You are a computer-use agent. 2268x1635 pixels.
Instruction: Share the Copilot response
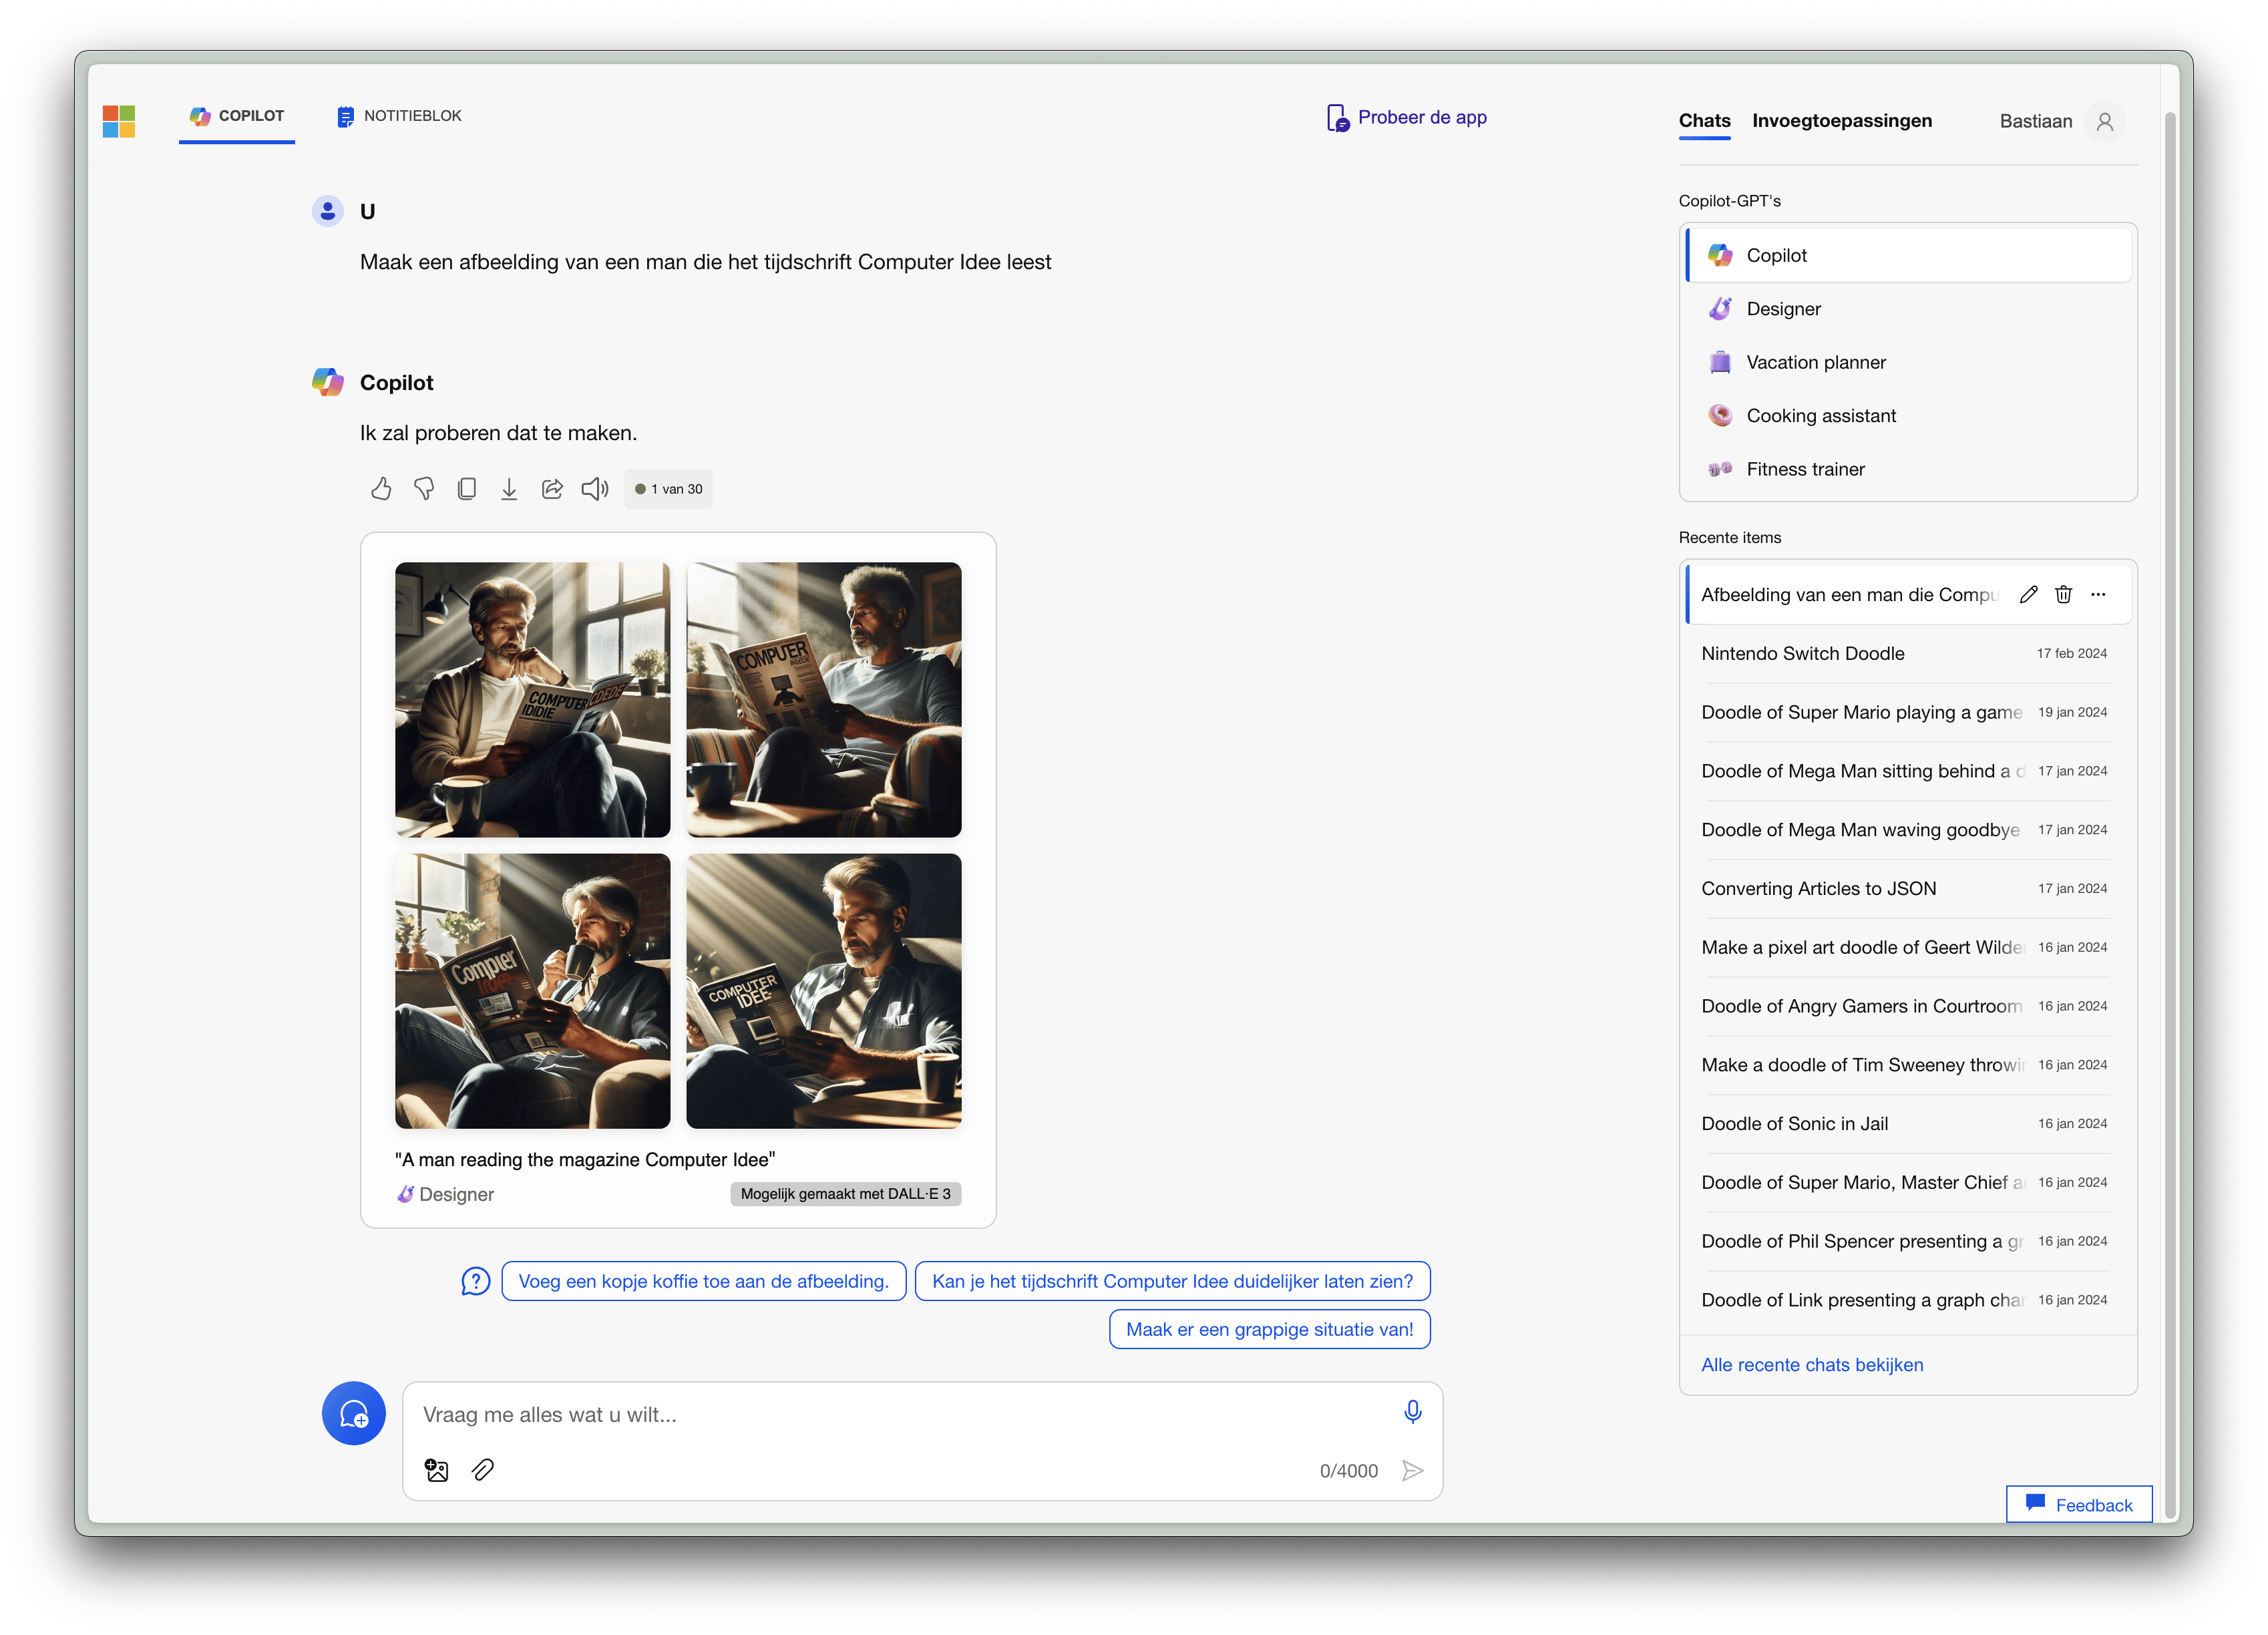pyautogui.click(x=552, y=489)
